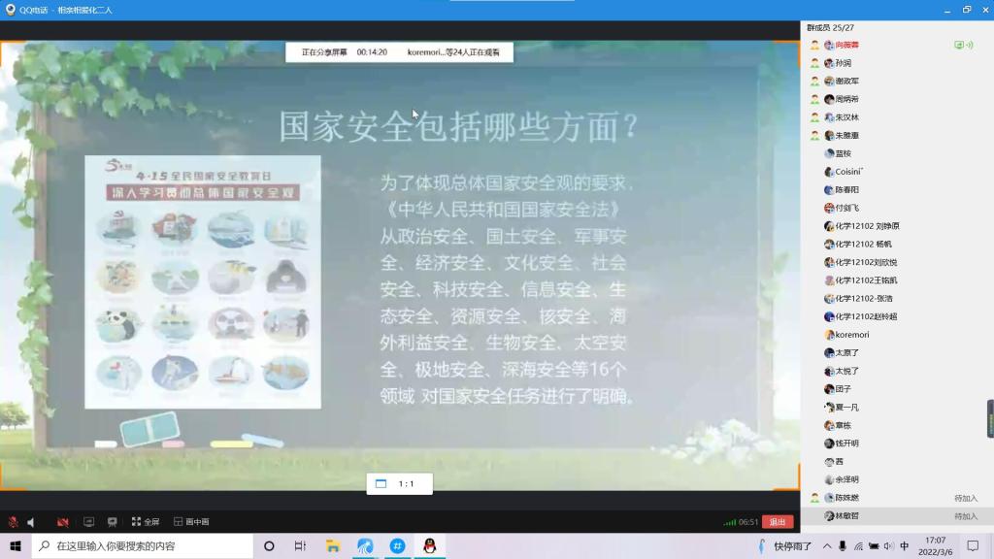Unmute the microphone in call toolbar
The width and height of the screenshot is (994, 559).
click(13, 522)
